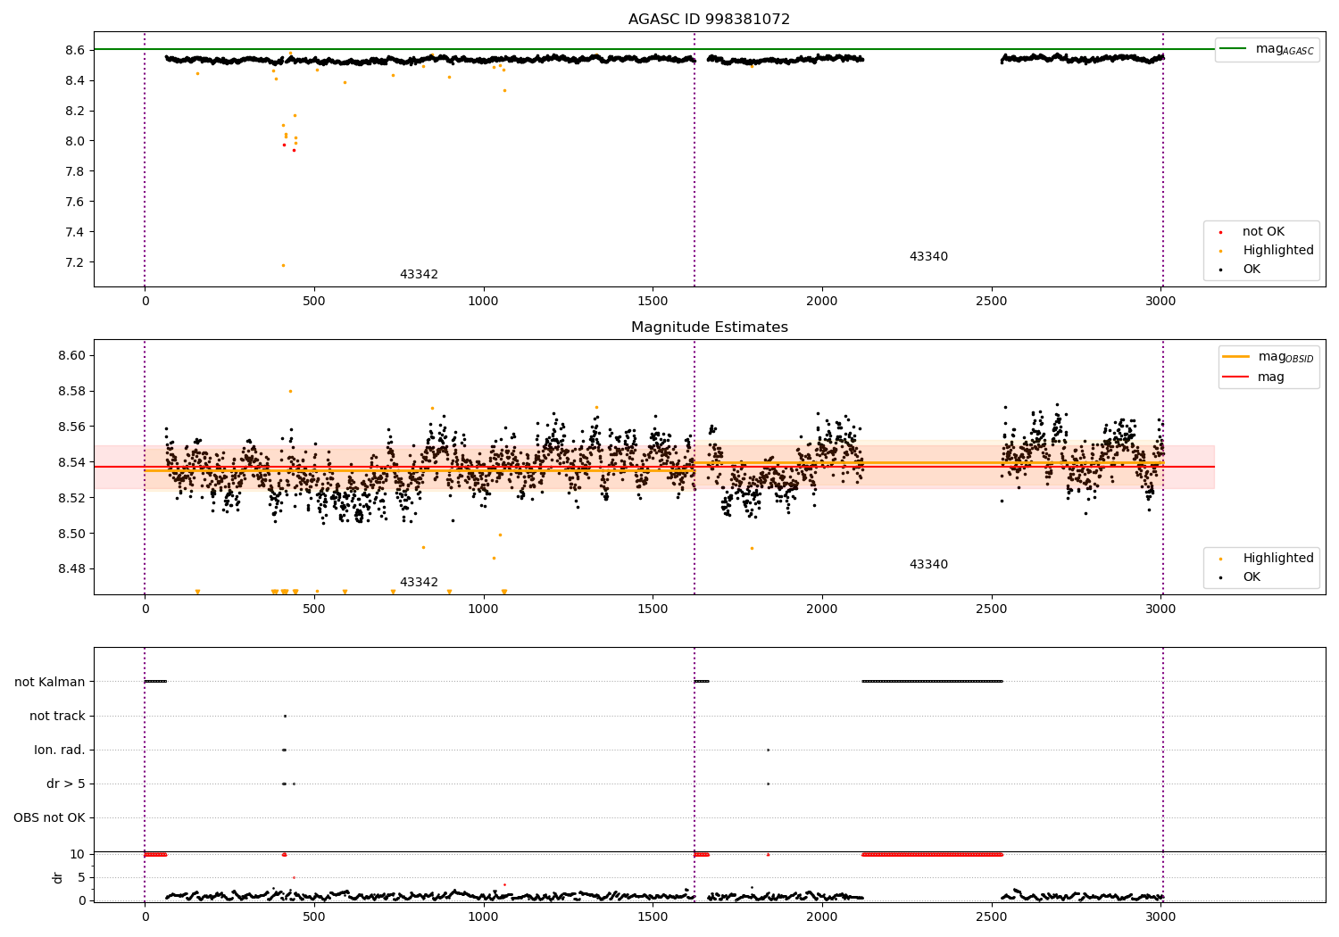Click the "5" tick on dr axis
1339x937 pixels.
pyautogui.click(x=82, y=878)
